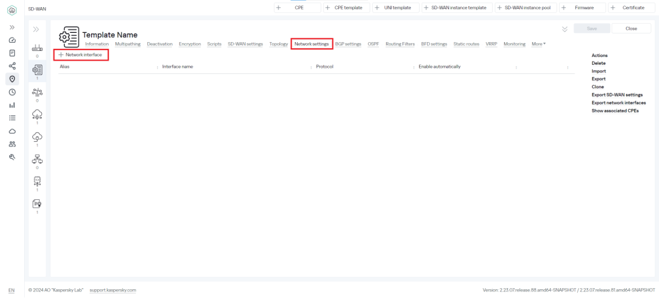
Task: Open the CPE router device icon in secondary panel
Action: pos(37,48)
